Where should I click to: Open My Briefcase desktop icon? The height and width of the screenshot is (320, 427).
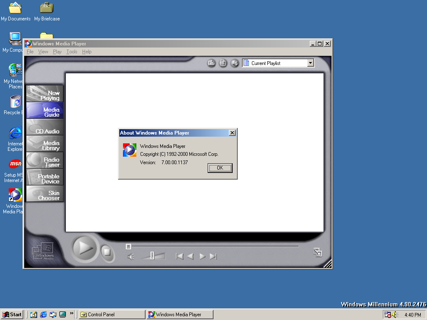click(47, 12)
